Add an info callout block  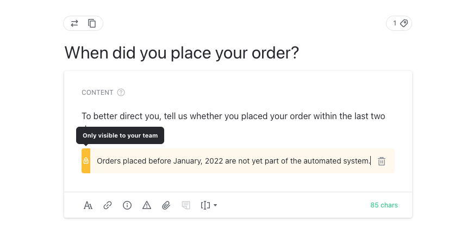click(x=127, y=205)
